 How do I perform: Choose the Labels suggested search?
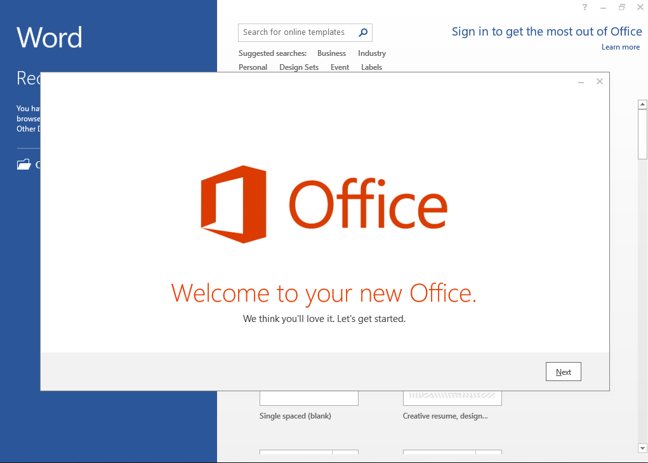371,67
